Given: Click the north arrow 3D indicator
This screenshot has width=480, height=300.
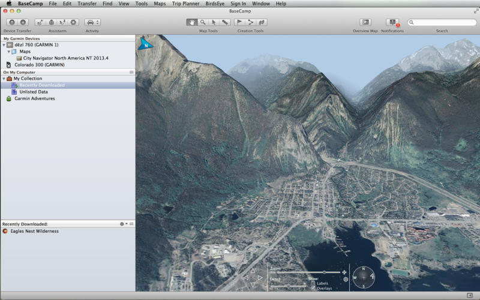Looking at the screenshot, I should (146, 44).
